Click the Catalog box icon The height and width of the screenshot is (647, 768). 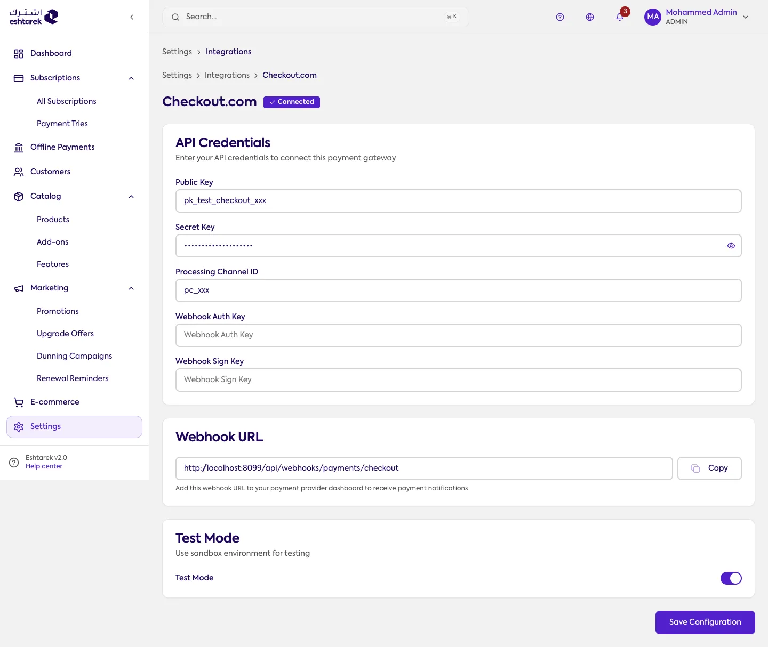(19, 196)
